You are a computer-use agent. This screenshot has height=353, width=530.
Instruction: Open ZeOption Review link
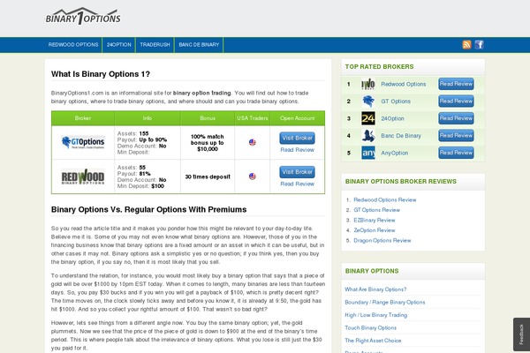375,230
